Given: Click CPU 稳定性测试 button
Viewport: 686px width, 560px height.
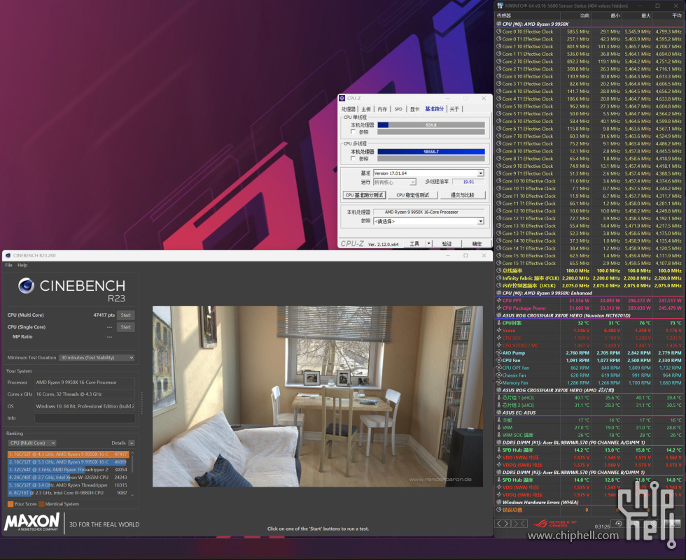Looking at the screenshot, I should click(412, 195).
